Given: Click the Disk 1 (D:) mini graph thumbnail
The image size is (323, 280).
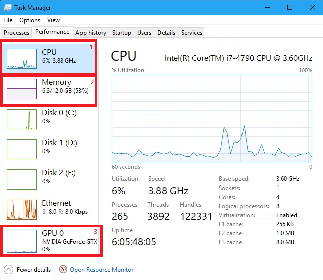Looking at the screenshot, I should (x=22, y=149).
